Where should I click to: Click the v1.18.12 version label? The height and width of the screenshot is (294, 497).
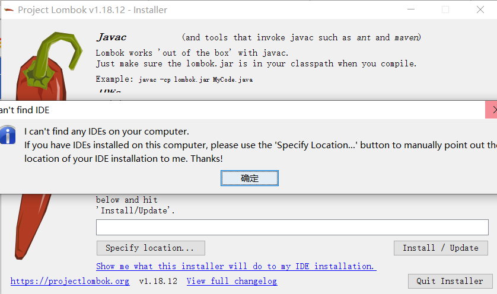pos(158,281)
